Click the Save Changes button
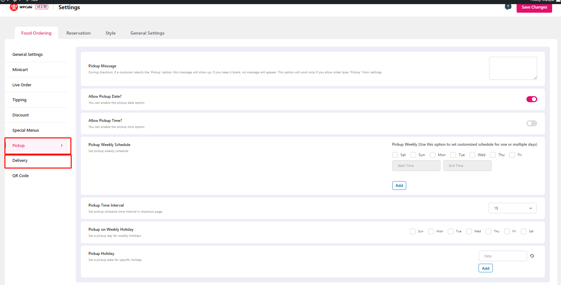Screen dimensions: 561x285 (x=534, y=7)
